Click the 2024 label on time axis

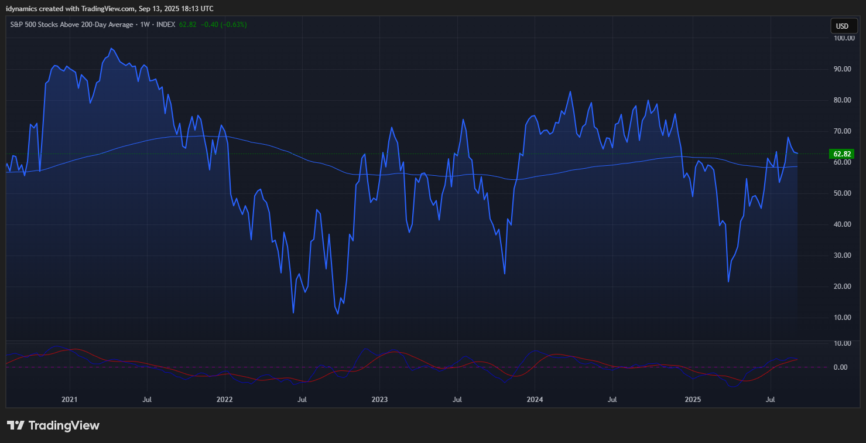click(535, 399)
